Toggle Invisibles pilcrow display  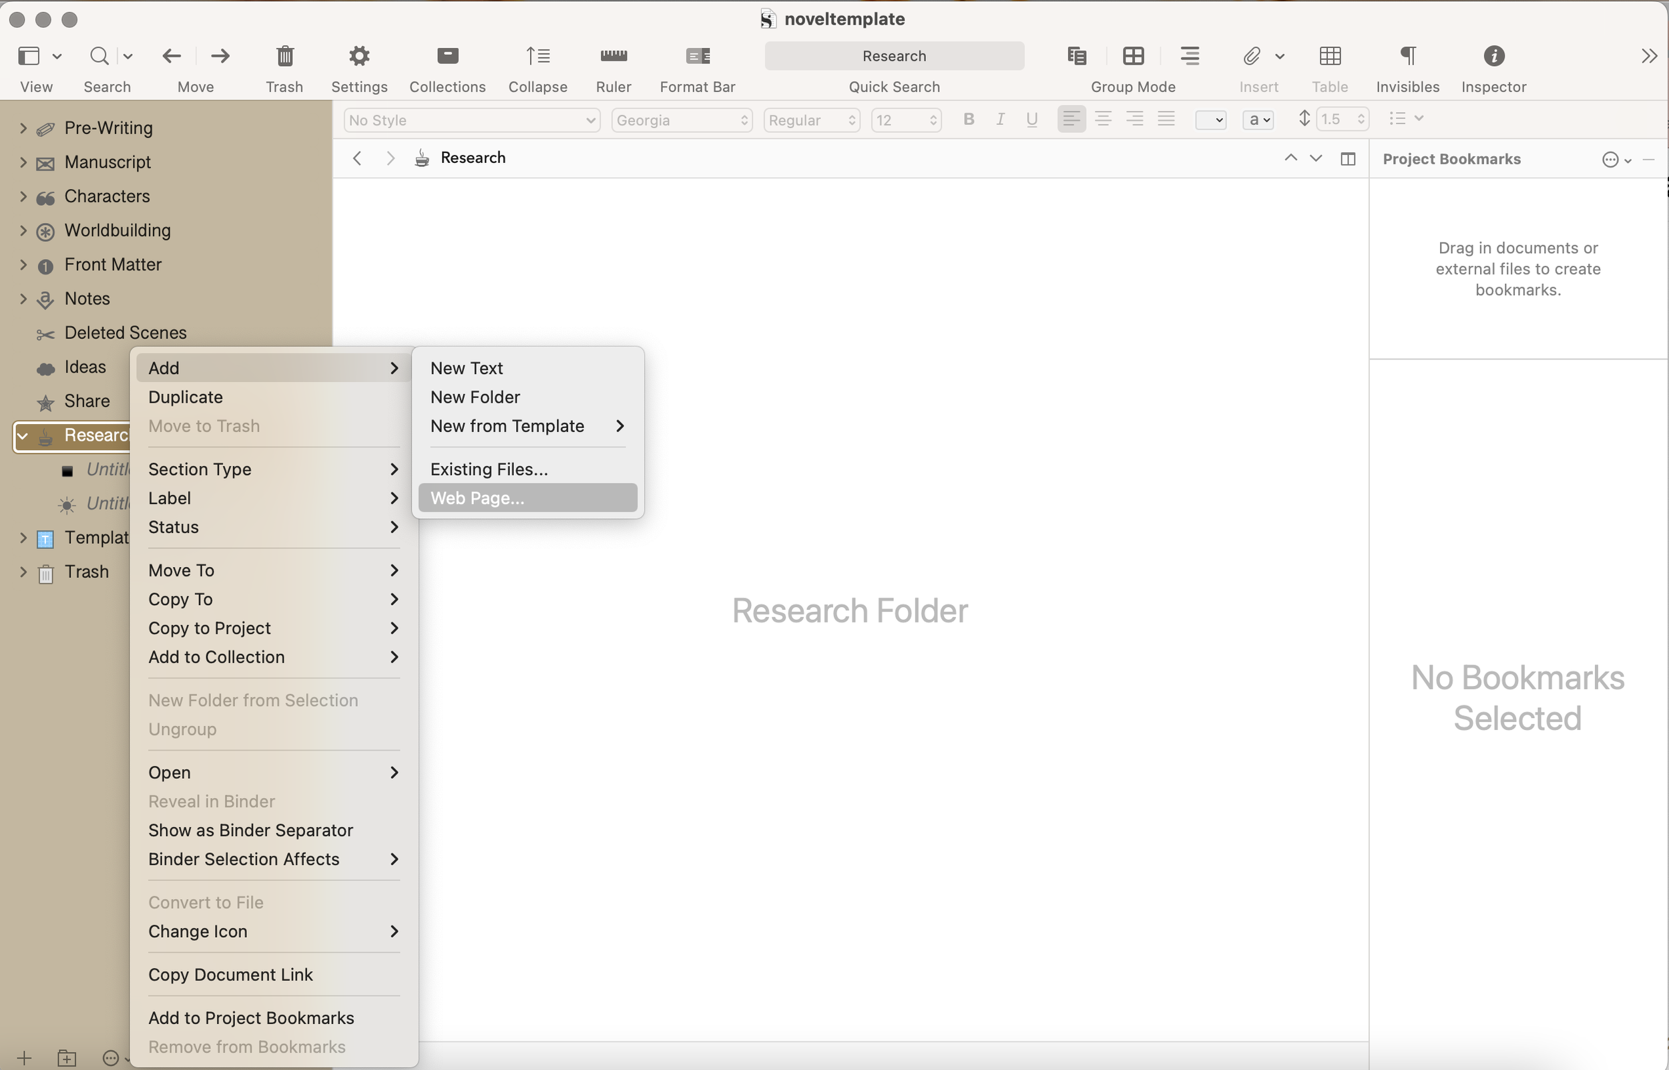(x=1407, y=55)
